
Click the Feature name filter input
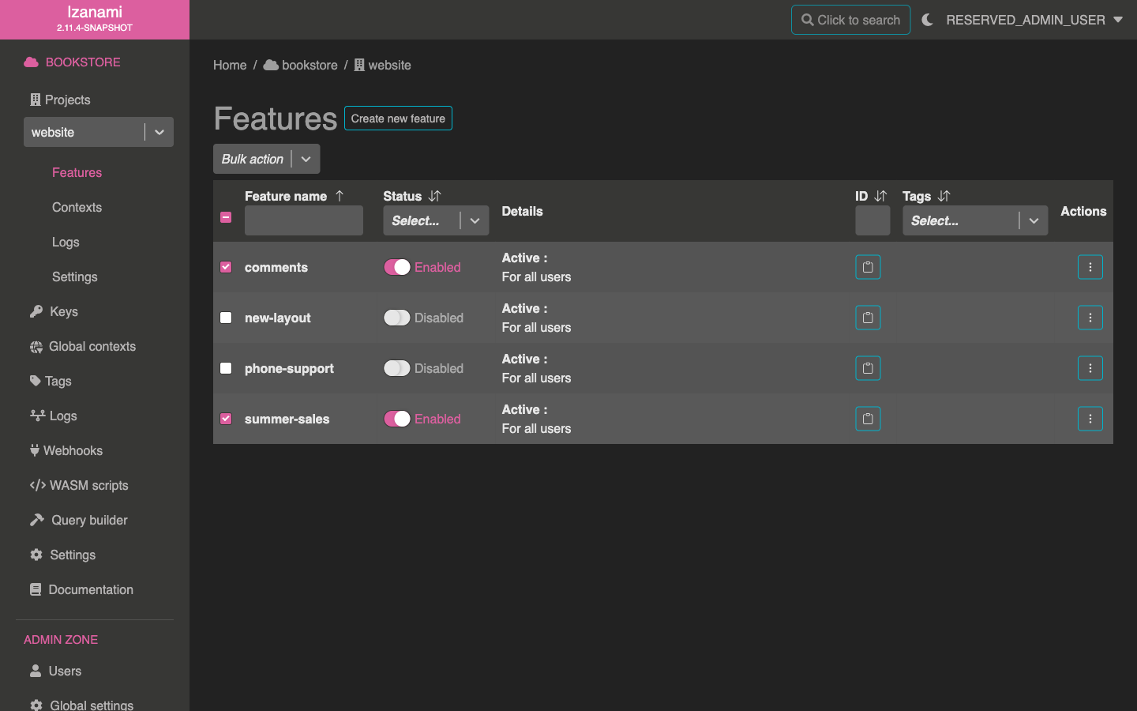pos(303,220)
